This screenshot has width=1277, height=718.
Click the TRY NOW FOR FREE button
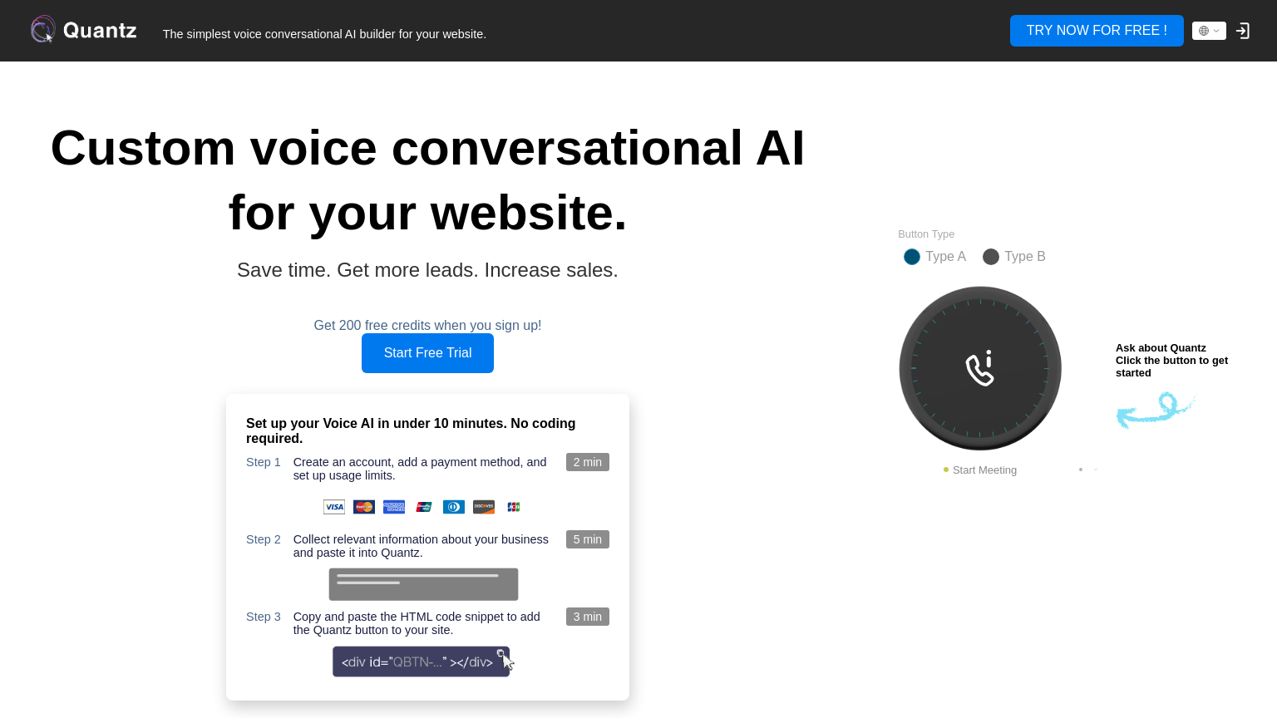(x=1097, y=31)
